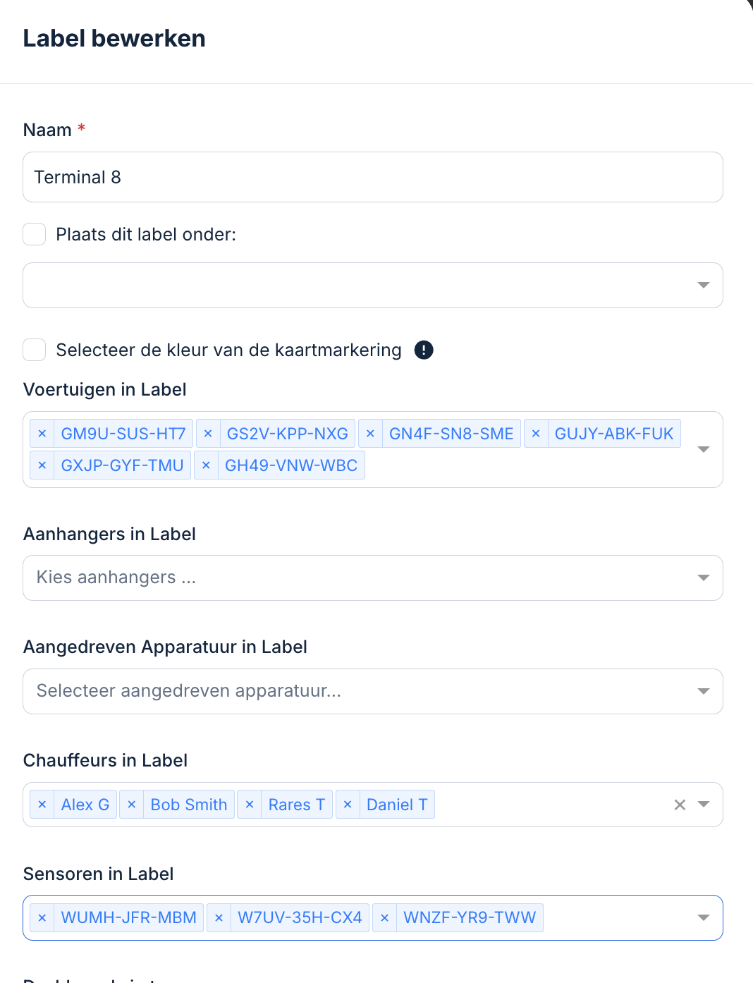Remove vehicle tag GUJY-ABK-FUK
Viewport: 753px width, 983px height.
[536, 434]
